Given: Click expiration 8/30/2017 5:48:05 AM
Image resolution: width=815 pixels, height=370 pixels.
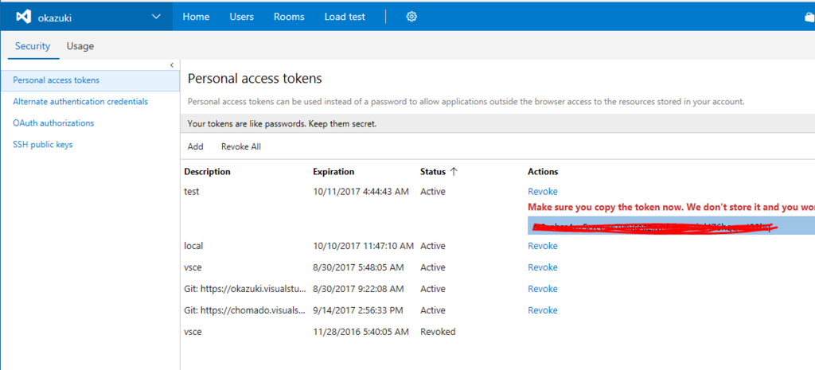Looking at the screenshot, I should [358, 267].
